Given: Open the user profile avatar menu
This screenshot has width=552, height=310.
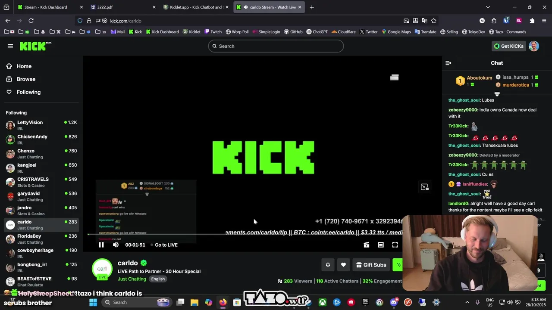Looking at the screenshot, I should pos(534,46).
